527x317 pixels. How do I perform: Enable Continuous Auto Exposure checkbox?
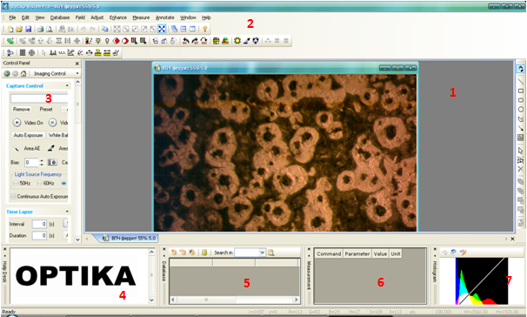click(x=13, y=196)
